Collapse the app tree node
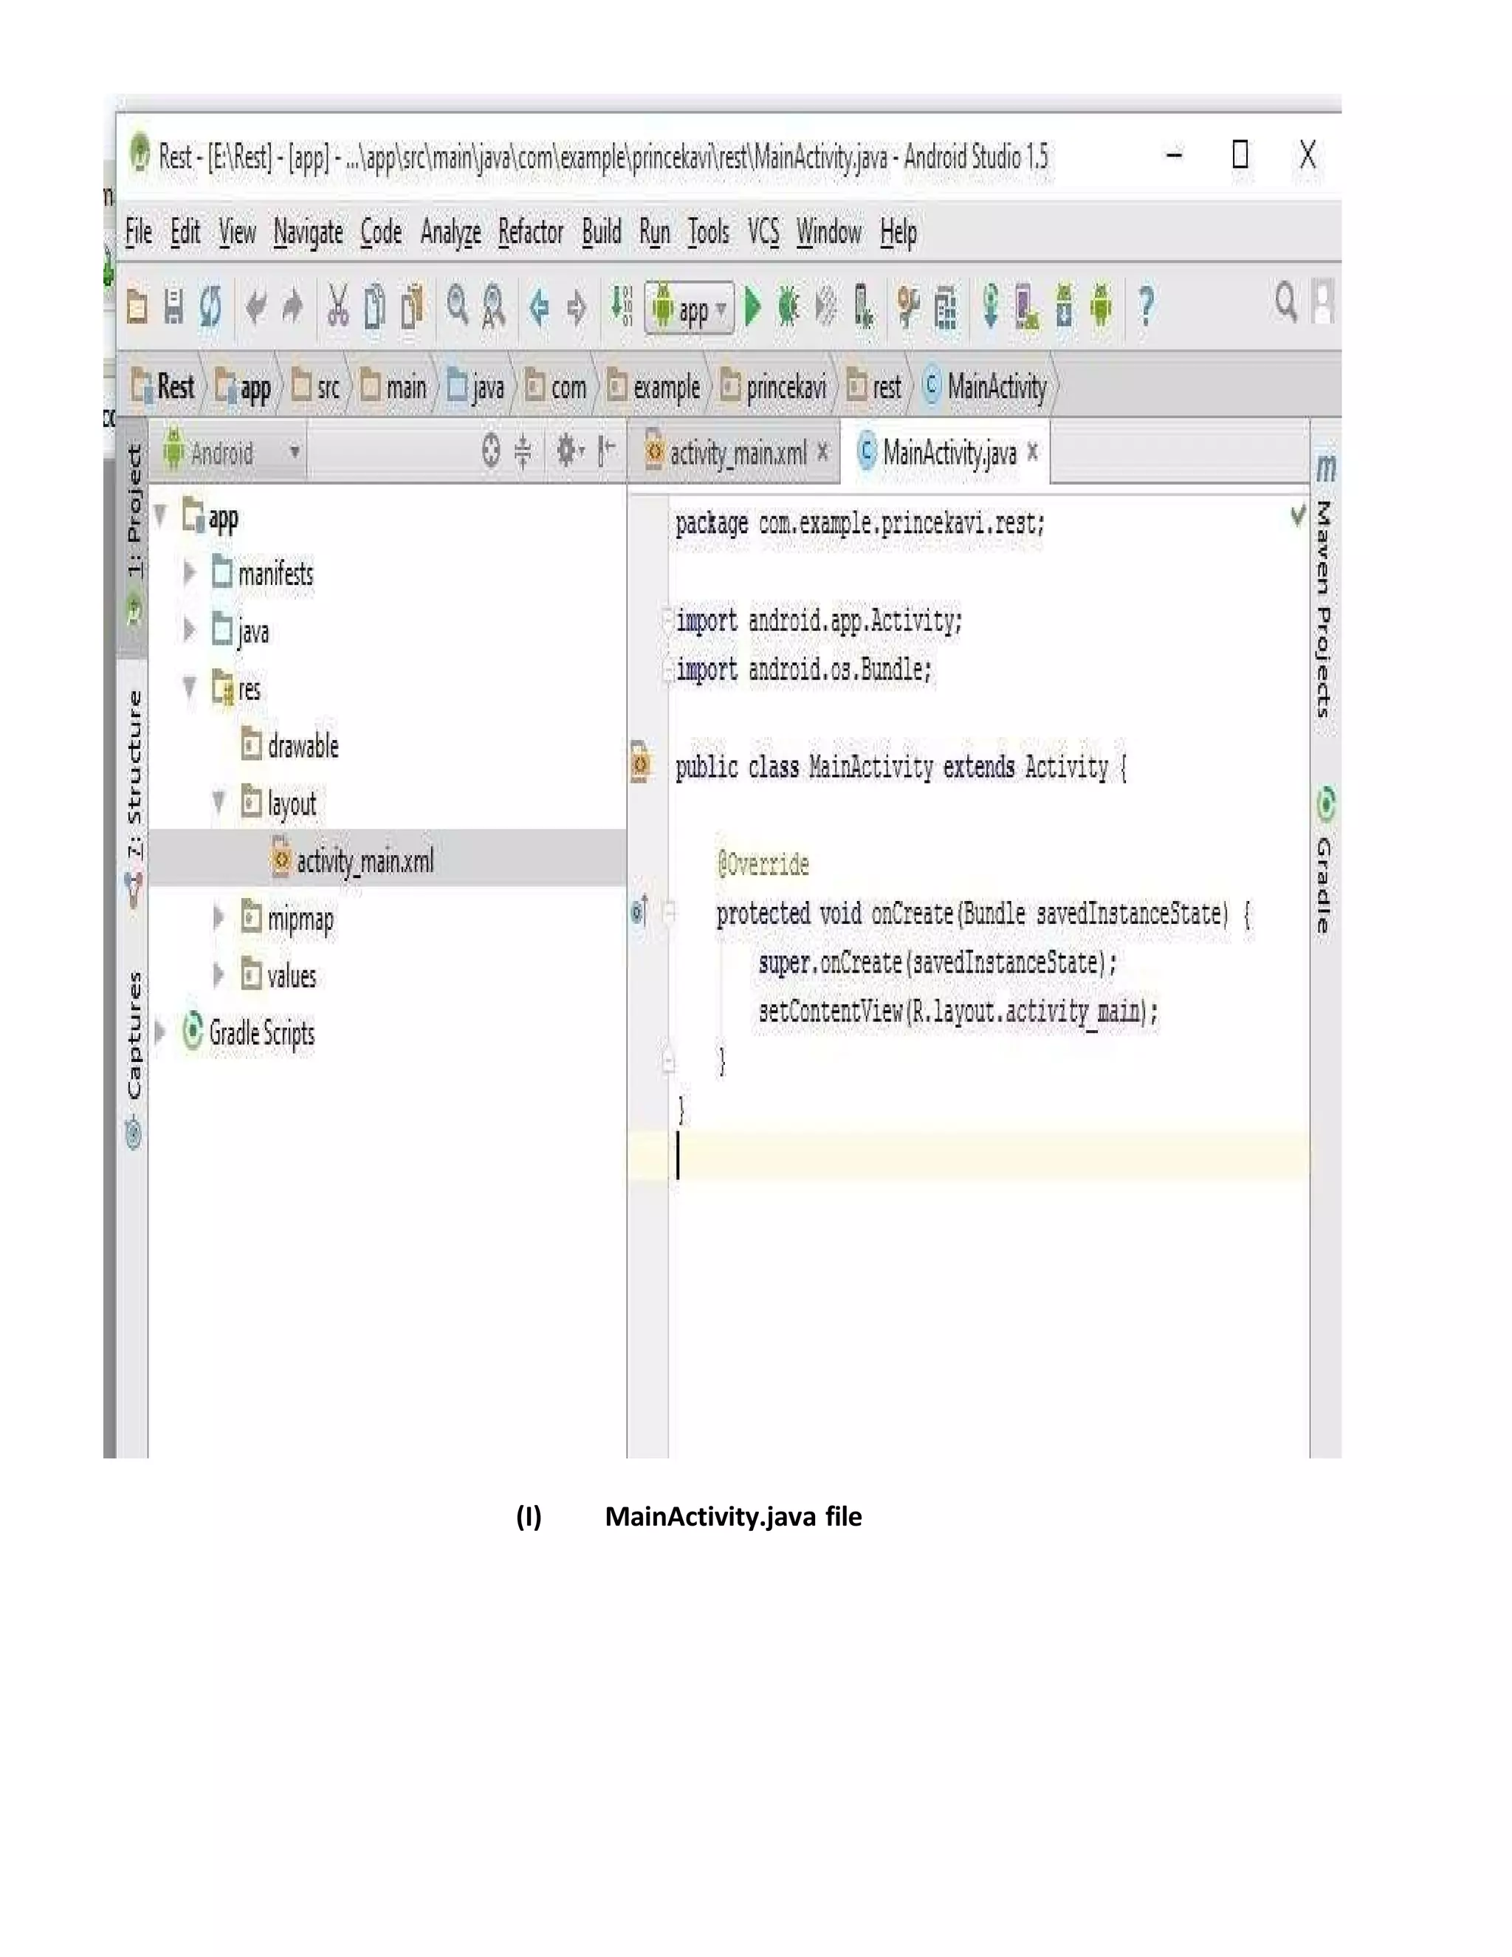The height and width of the screenshot is (1957, 1512). coord(160,515)
